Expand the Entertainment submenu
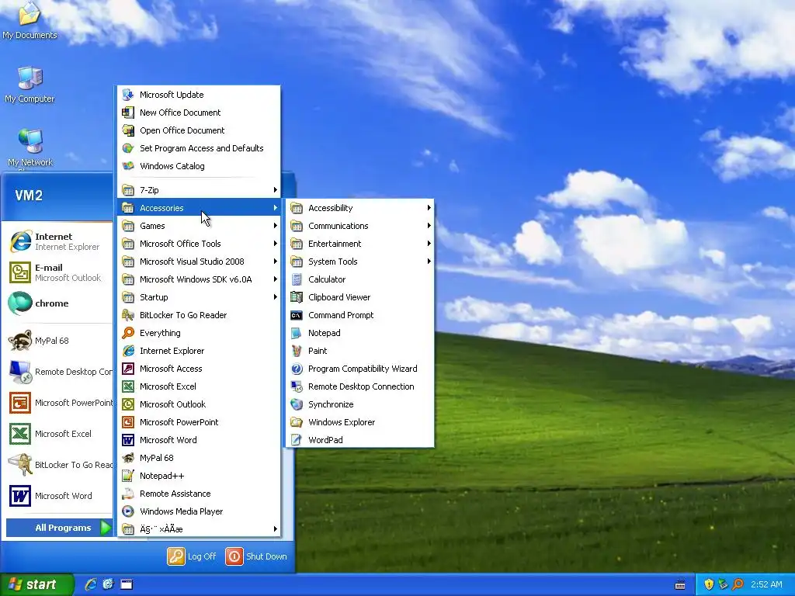The width and height of the screenshot is (795, 596). tap(359, 244)
